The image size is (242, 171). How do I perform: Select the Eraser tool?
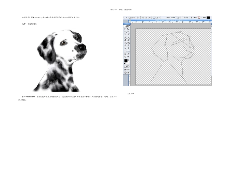[125, 43]
